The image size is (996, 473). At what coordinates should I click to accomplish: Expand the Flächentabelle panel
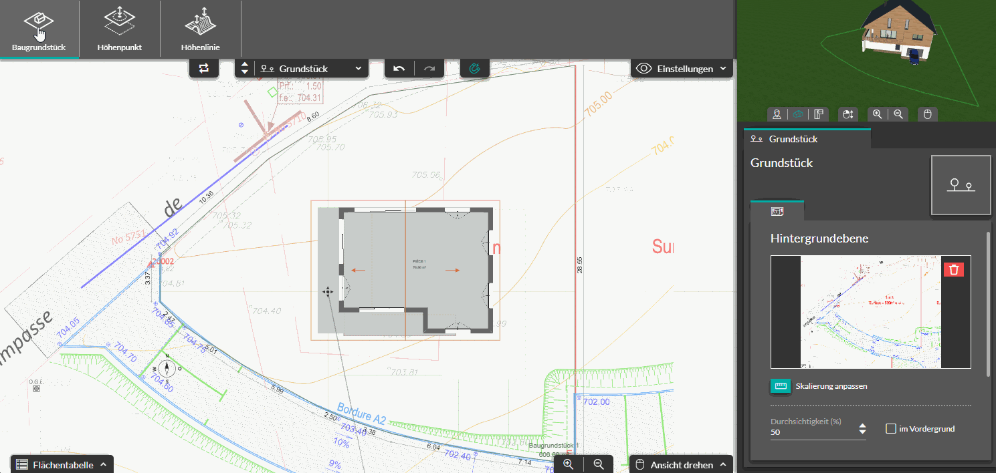point(62,464)
